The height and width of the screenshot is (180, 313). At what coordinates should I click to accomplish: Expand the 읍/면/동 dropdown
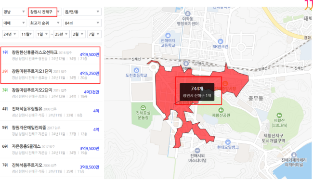(x=82, y=12)
